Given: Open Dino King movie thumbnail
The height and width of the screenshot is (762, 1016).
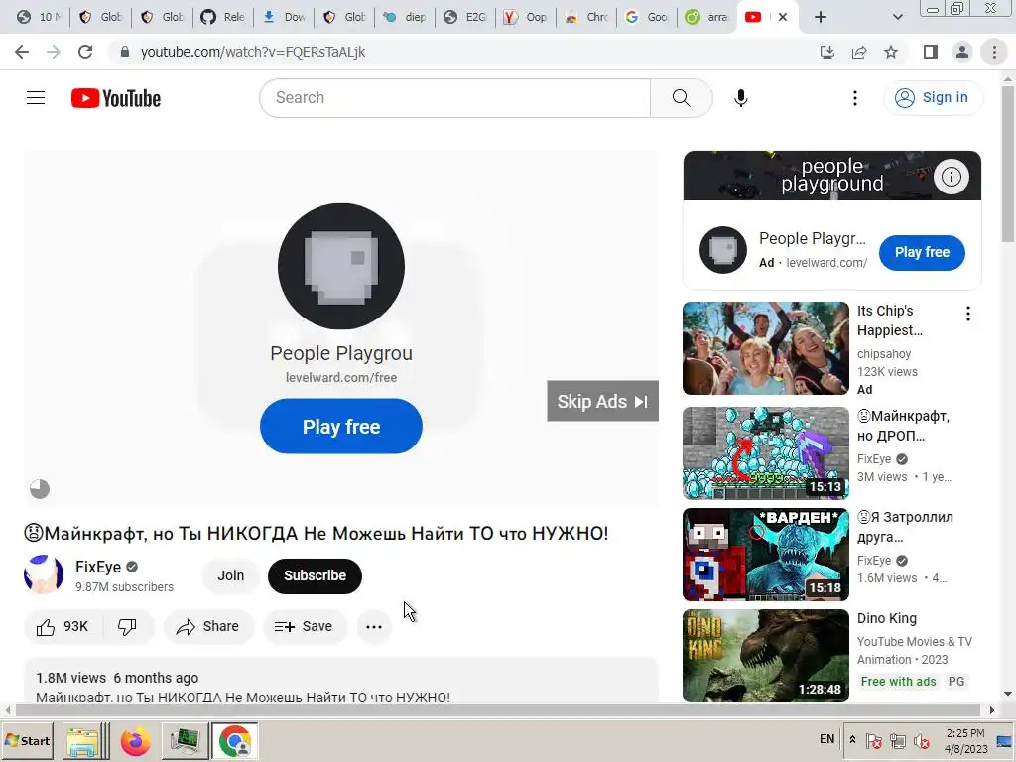Looking at the screenshot, I should click(765, 656).
